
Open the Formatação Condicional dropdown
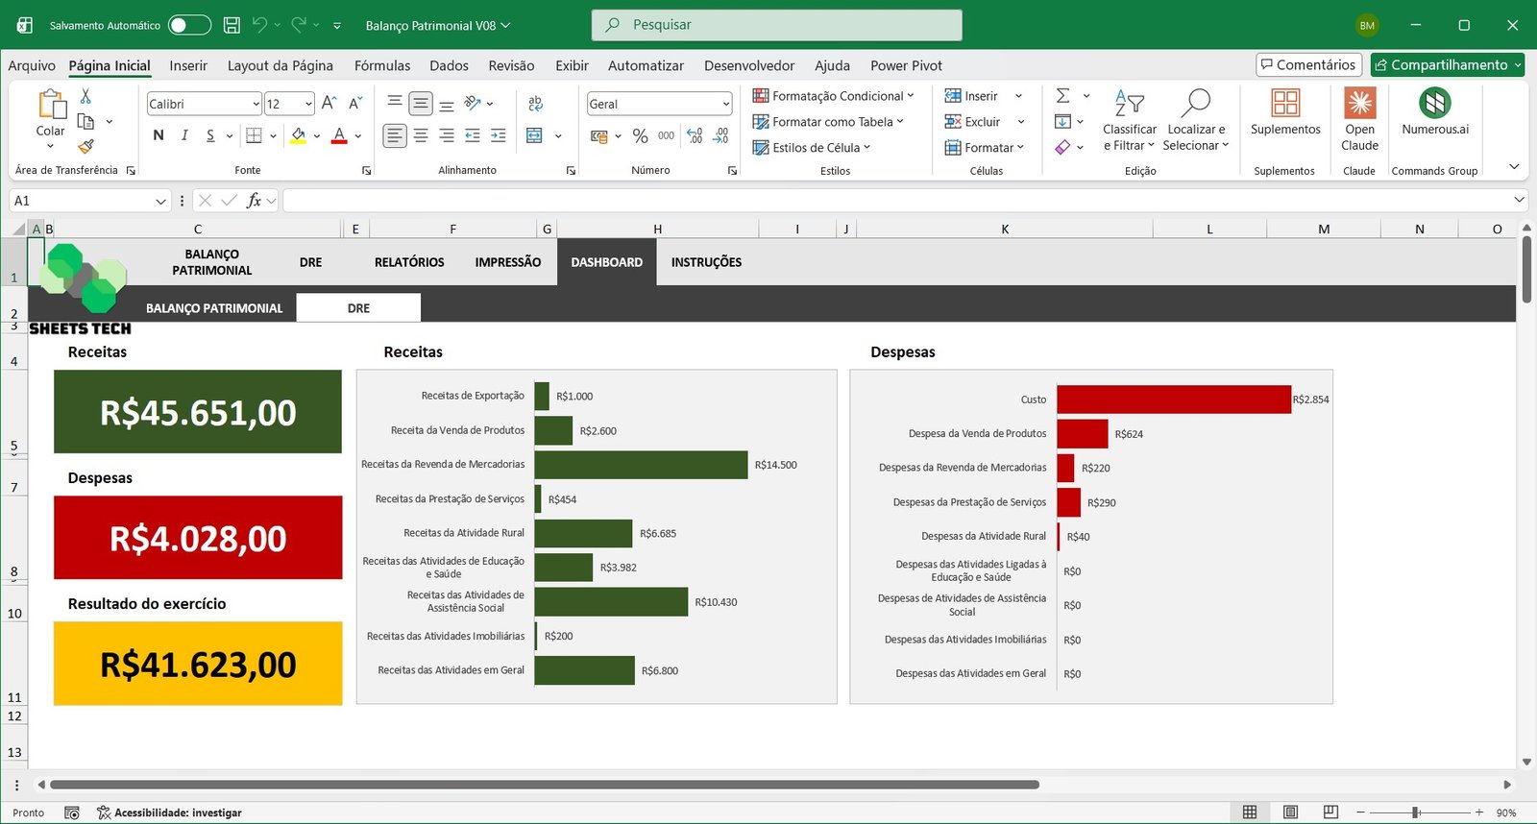pos(833,96)
